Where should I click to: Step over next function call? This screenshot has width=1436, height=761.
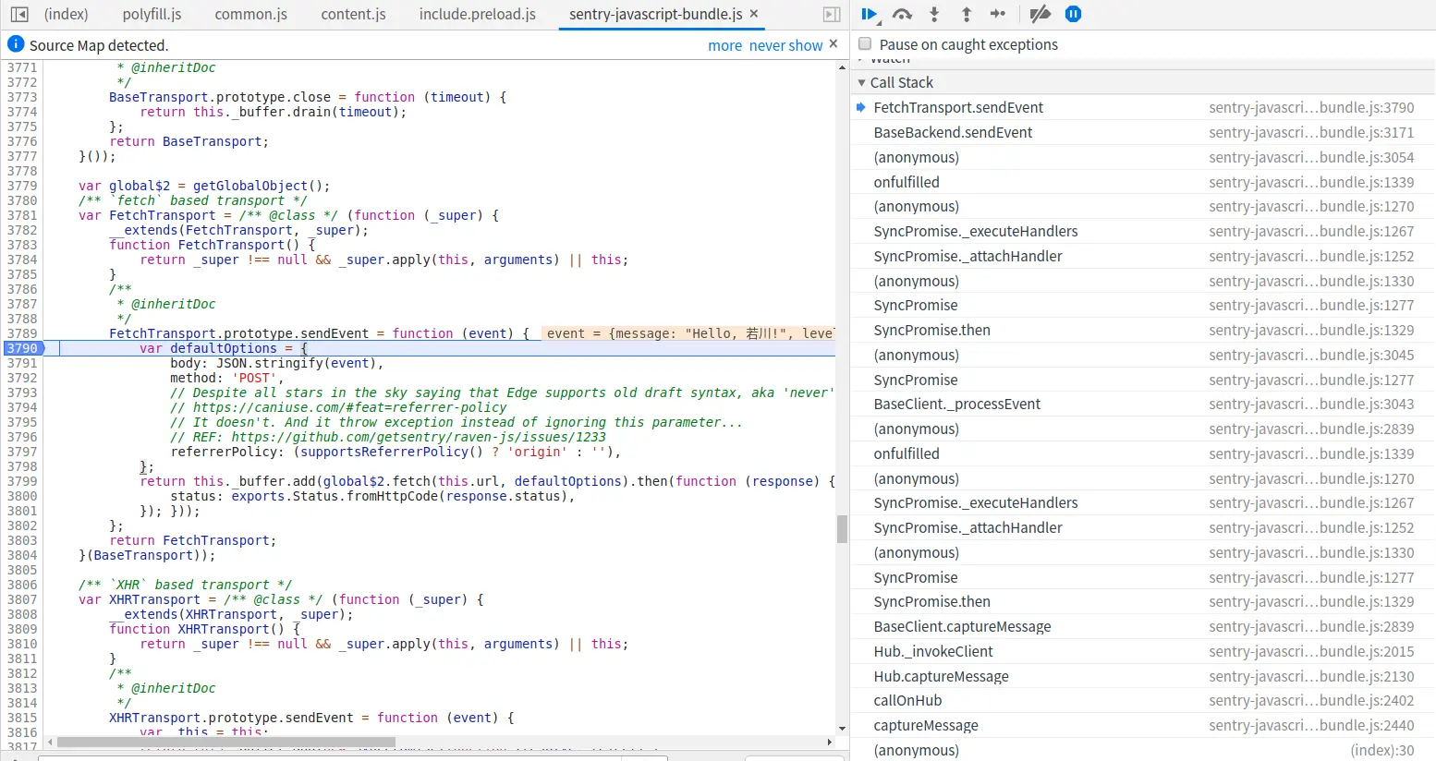(x=903, y=14)
